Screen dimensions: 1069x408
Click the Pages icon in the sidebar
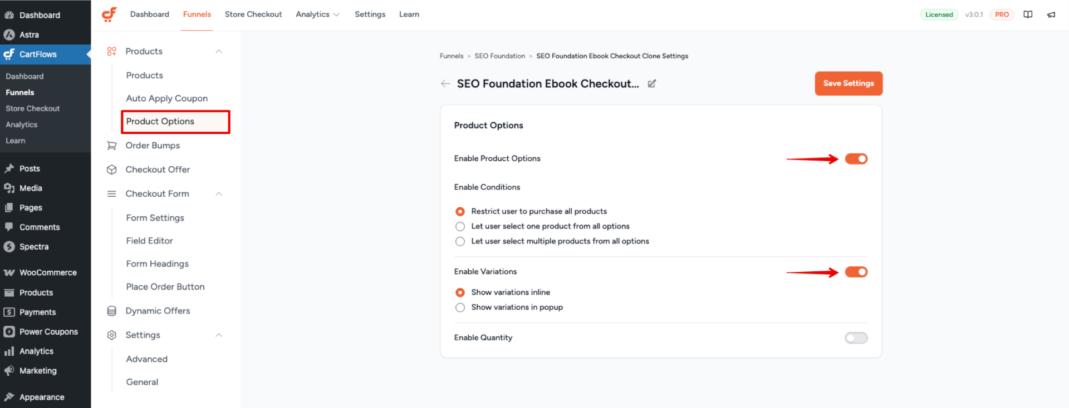tap(9, 207)
